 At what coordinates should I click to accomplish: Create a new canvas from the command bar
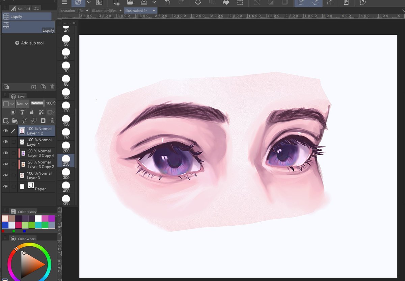(x=116, y=2)
